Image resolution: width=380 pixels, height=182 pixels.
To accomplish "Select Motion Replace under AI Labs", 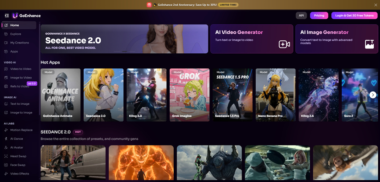I will [x=19, y=130].
